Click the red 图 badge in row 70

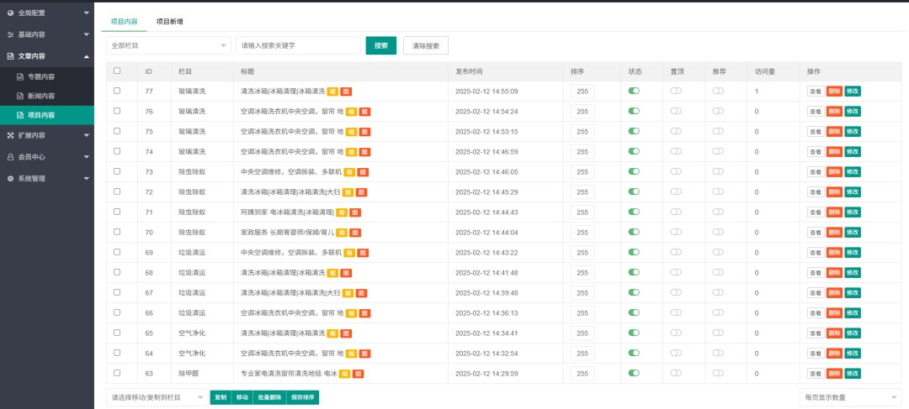tap(355, 233)
